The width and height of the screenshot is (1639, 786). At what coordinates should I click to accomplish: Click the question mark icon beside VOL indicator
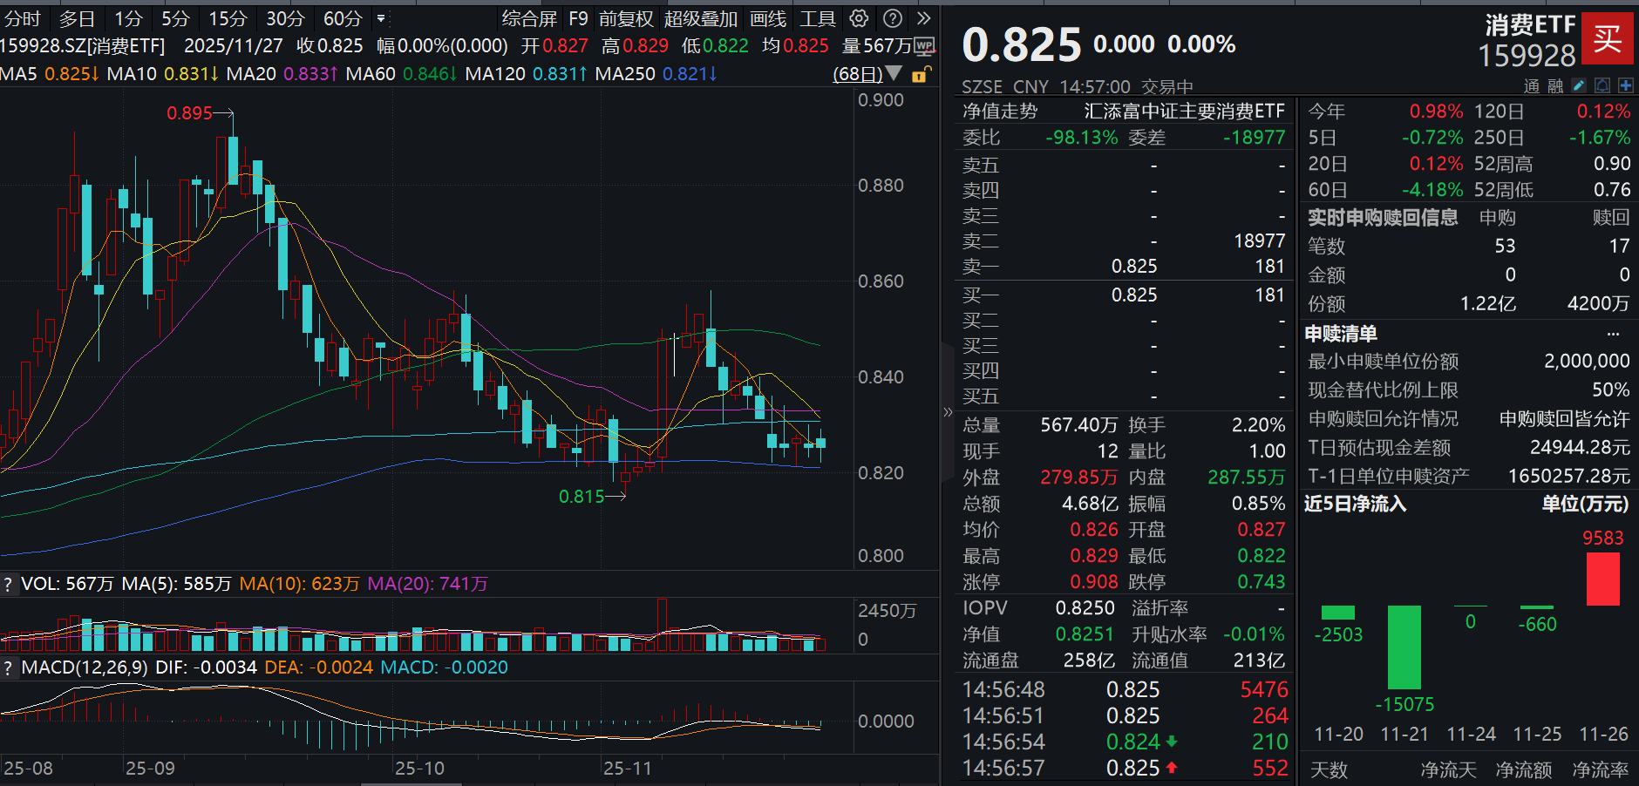pyautogui.click(x=7, y=584)
